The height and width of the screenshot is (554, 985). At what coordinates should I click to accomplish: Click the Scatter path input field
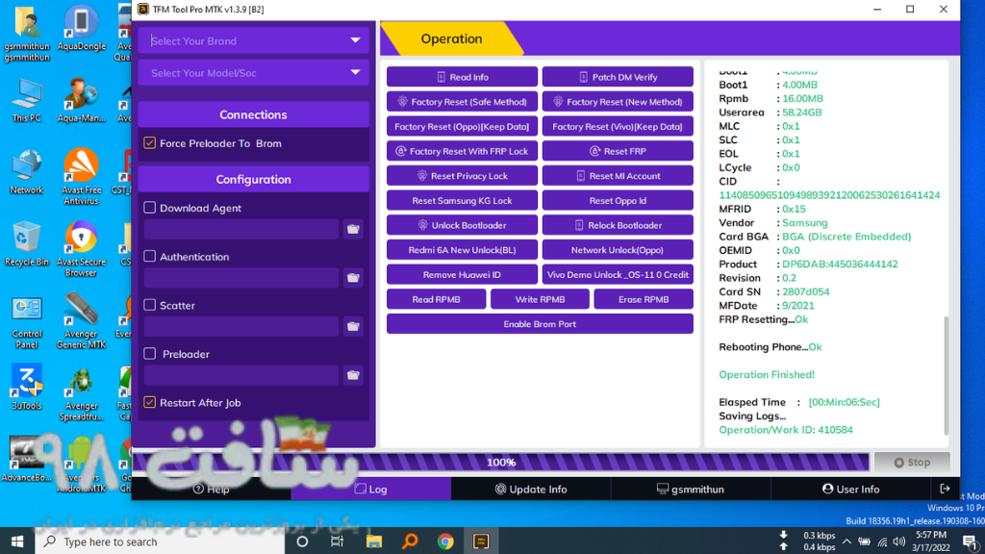coord(241,327)
